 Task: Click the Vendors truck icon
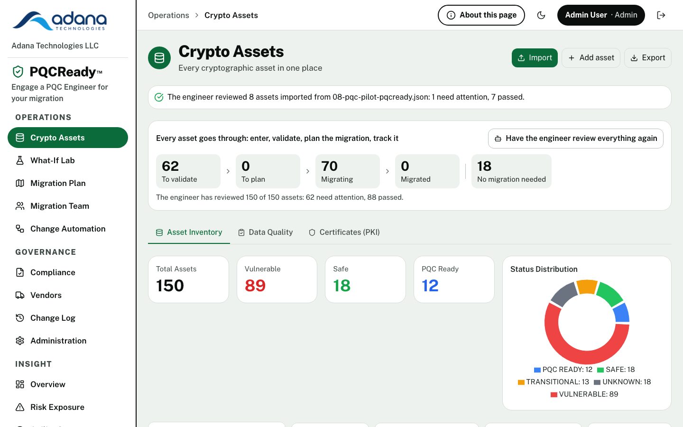pos(20,295)
